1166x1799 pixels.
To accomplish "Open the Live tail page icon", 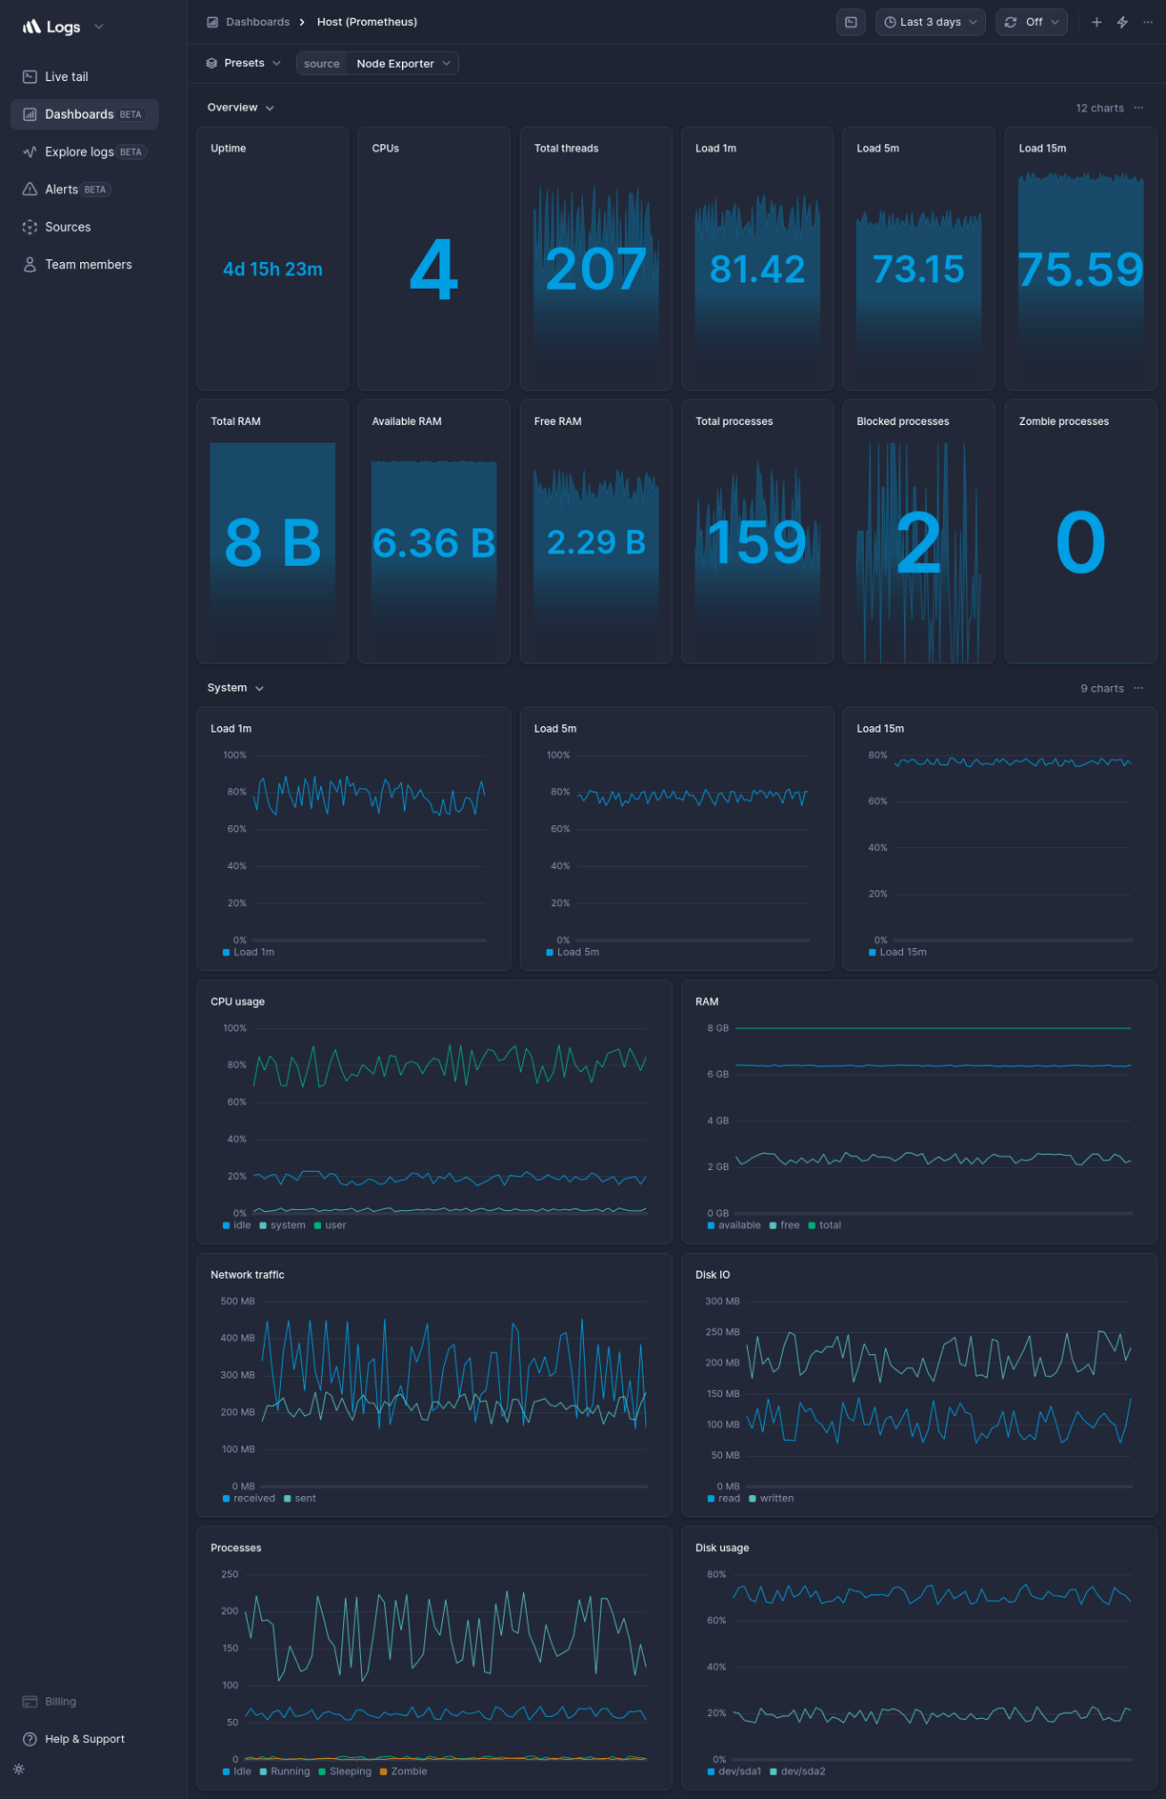I will [30, 76].
